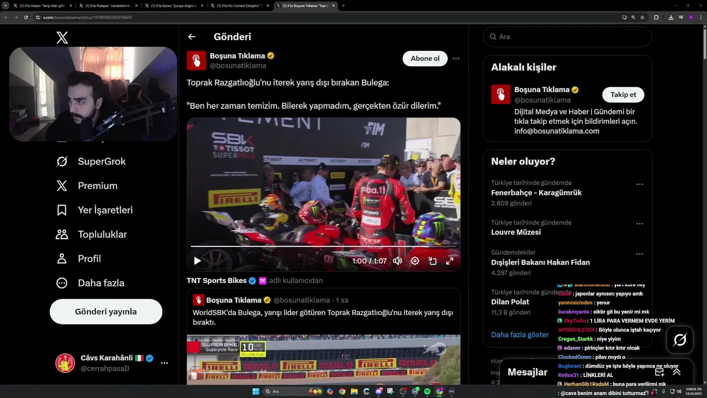Open the zoom control in address bar

point(633,17)
